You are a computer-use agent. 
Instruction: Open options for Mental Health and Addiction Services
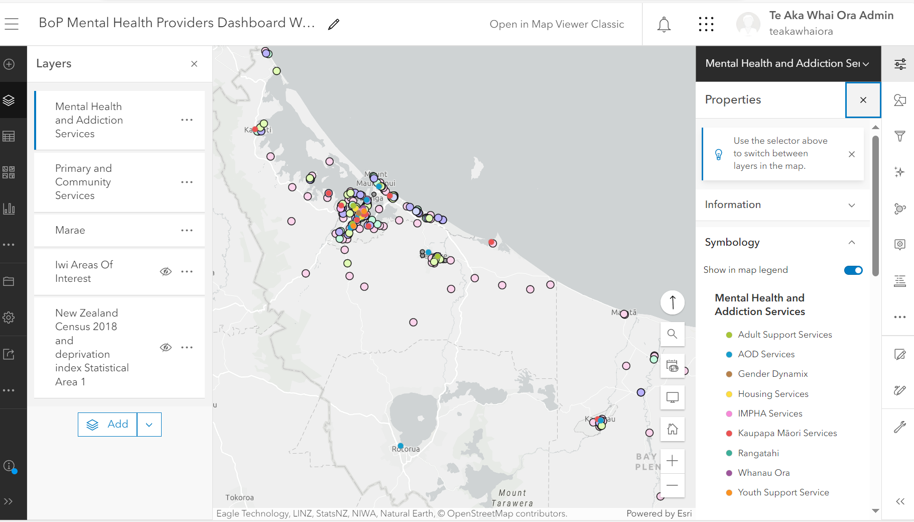(187, 120)
